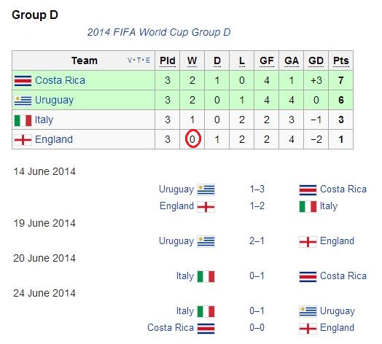
Task: Click the Uruguay flag in standings table
Action: tap(23, 101)
